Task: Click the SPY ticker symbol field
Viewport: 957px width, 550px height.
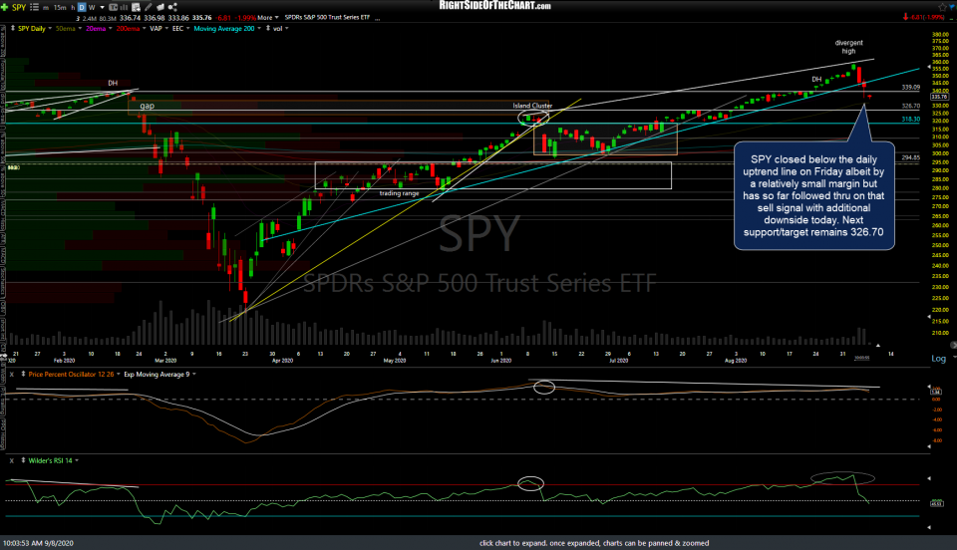Action: coord(19,7)
